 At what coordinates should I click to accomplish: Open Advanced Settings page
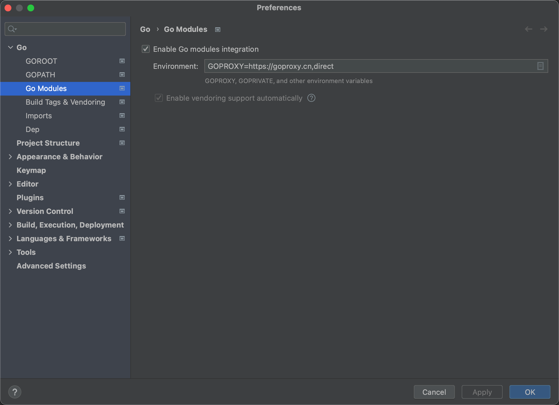65,266
